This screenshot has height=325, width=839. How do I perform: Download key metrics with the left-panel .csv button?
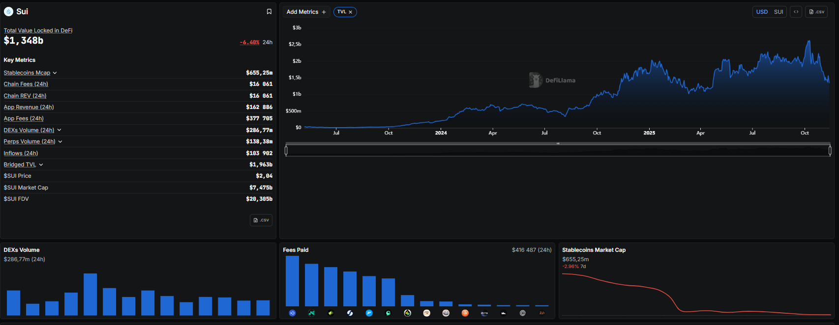pyautogui.click(x=261, y=220)
